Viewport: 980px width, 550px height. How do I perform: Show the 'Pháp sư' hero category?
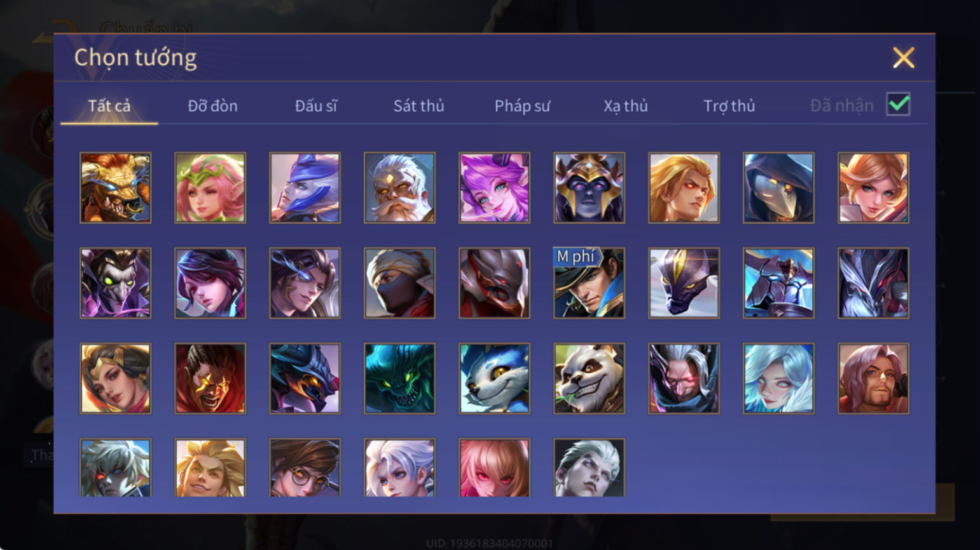click(522, 105)
